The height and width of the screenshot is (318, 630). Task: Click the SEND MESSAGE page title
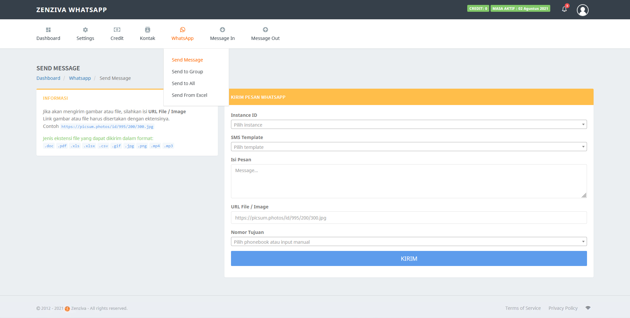[x=58, y=68]
